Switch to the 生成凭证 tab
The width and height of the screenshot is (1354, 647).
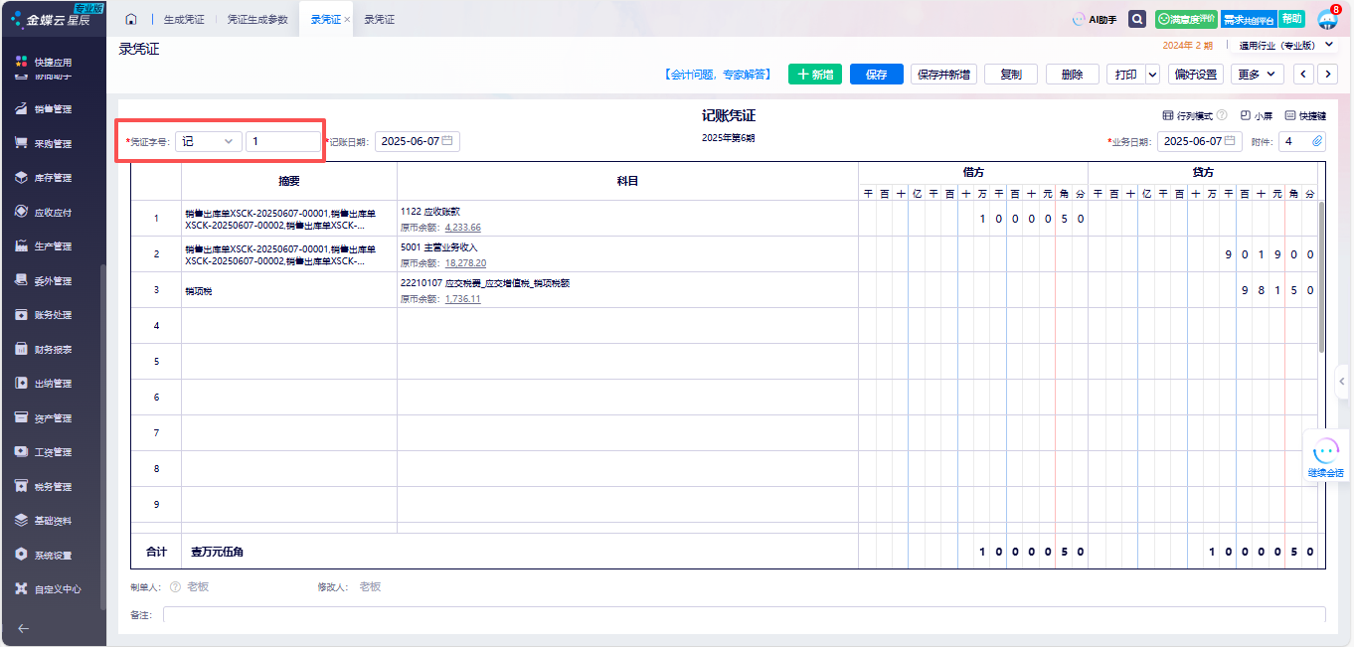(183, 20)
